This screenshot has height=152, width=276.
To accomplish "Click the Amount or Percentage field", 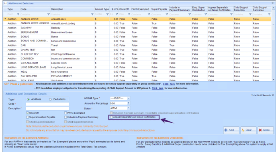I will point(119,103).
